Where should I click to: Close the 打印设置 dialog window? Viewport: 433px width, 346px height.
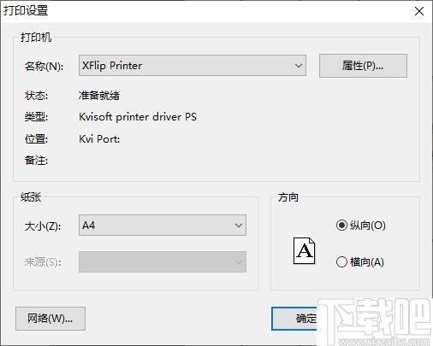point(419,11)
